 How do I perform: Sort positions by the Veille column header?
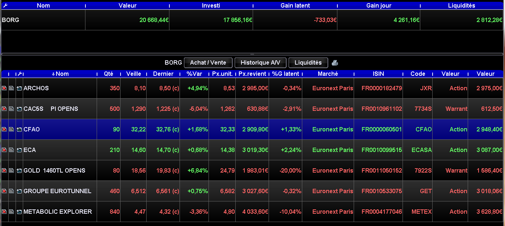(134, 74)
